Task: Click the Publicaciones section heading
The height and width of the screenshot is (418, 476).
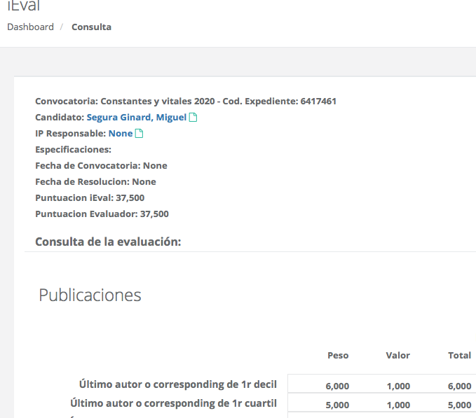Action: [90, 295]
